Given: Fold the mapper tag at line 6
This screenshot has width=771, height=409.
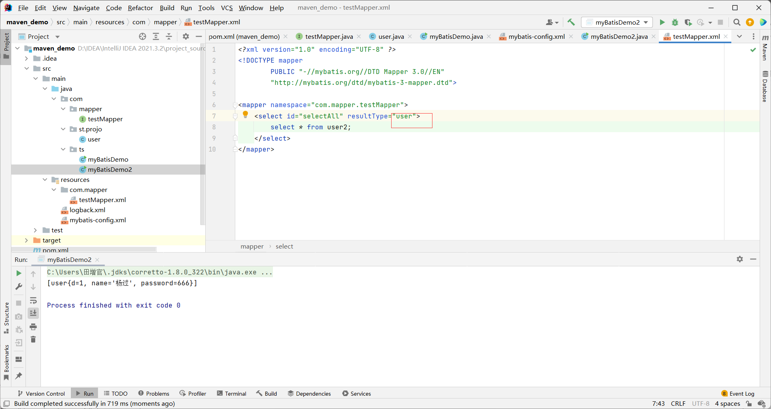Looking at the screenshot, I should (x=235, y=105).
